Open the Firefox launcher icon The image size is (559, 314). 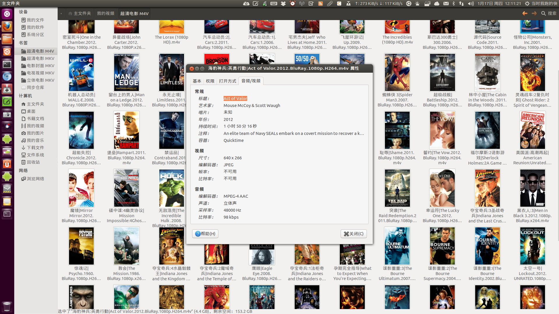point(7,26)
